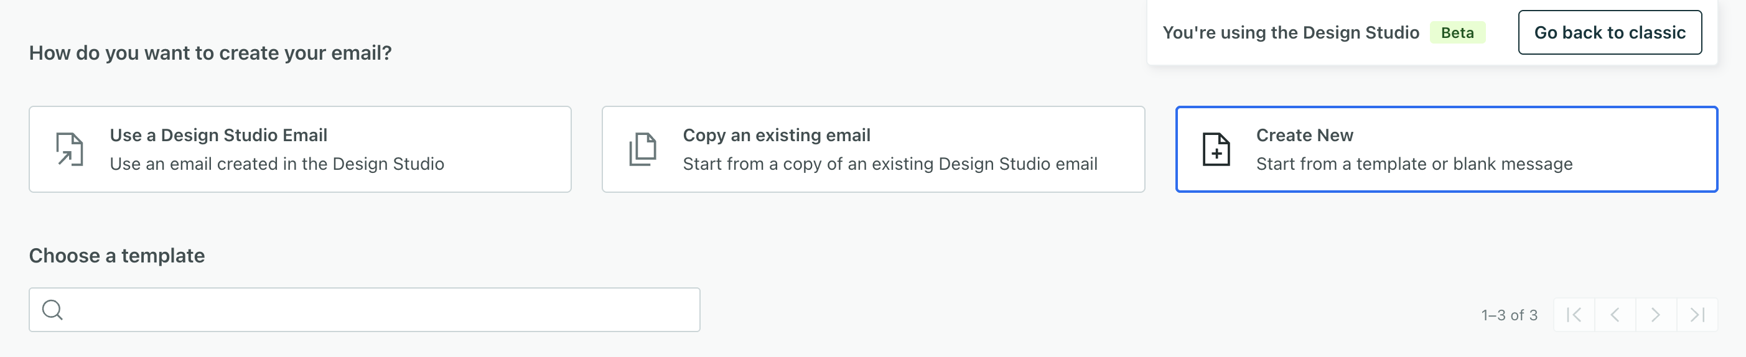1746x357 pixels.
Task: Click the new document plus icon
Action: [x=1216, y=149]
